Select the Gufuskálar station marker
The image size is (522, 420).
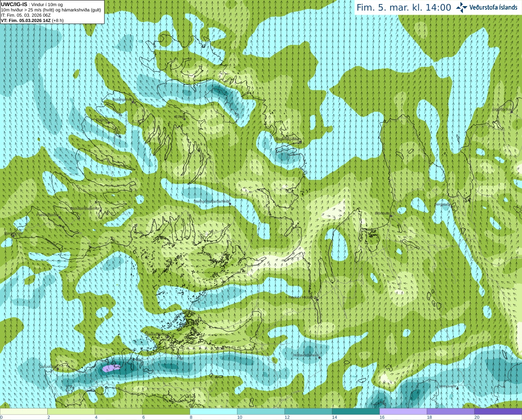[58, 369]
